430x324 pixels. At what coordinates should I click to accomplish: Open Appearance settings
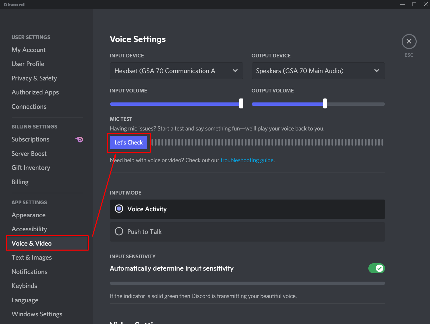click(29, 215)
